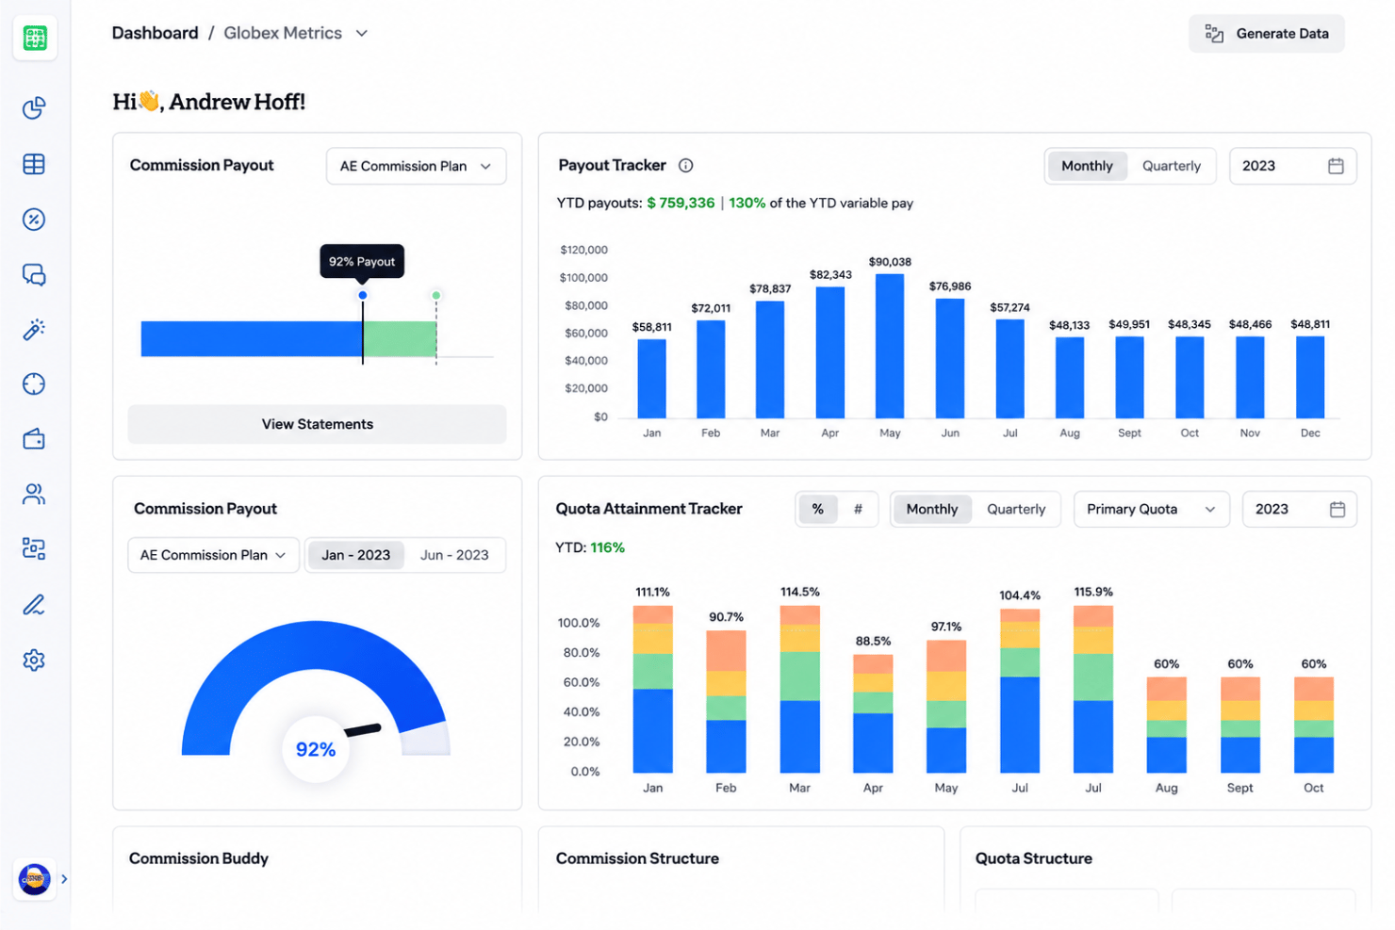The width and height of the screenshot is (1395, 930).
Task: Click the $82,343 Apr value label
Action: [x=830, y=275]
